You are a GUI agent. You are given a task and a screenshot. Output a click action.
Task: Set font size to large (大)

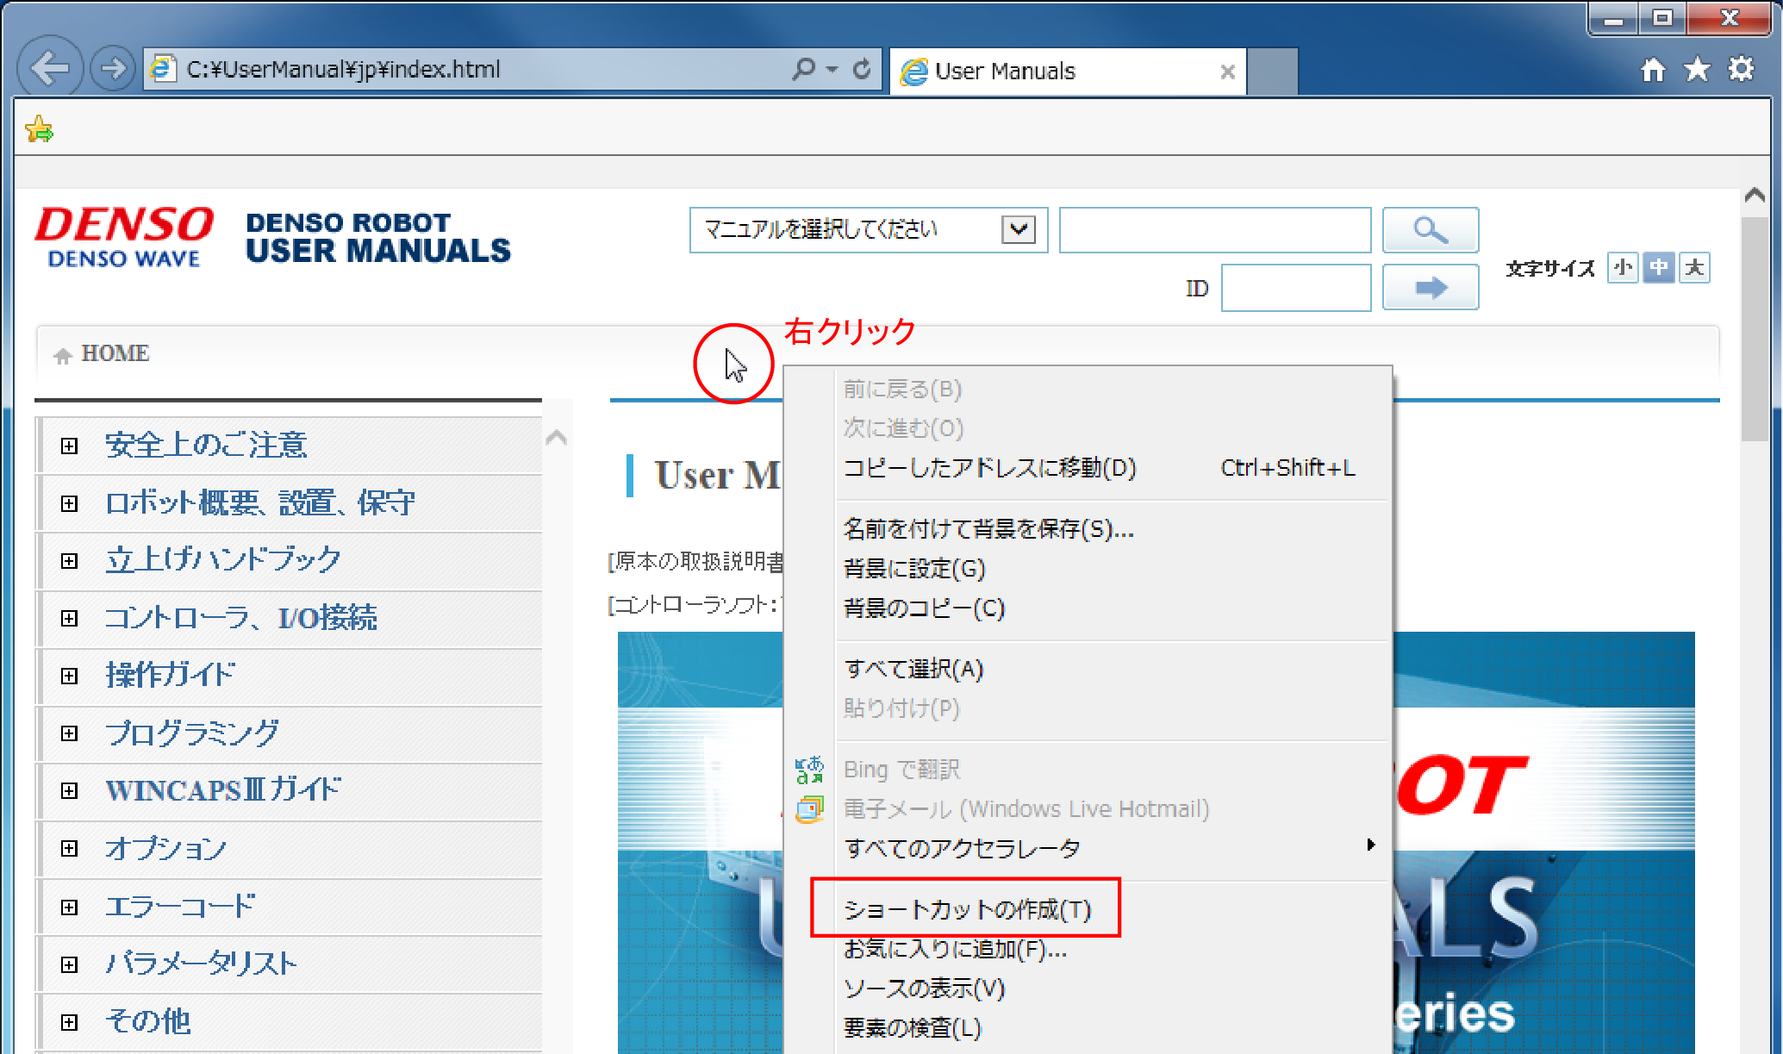click(x=1694, y=268)
